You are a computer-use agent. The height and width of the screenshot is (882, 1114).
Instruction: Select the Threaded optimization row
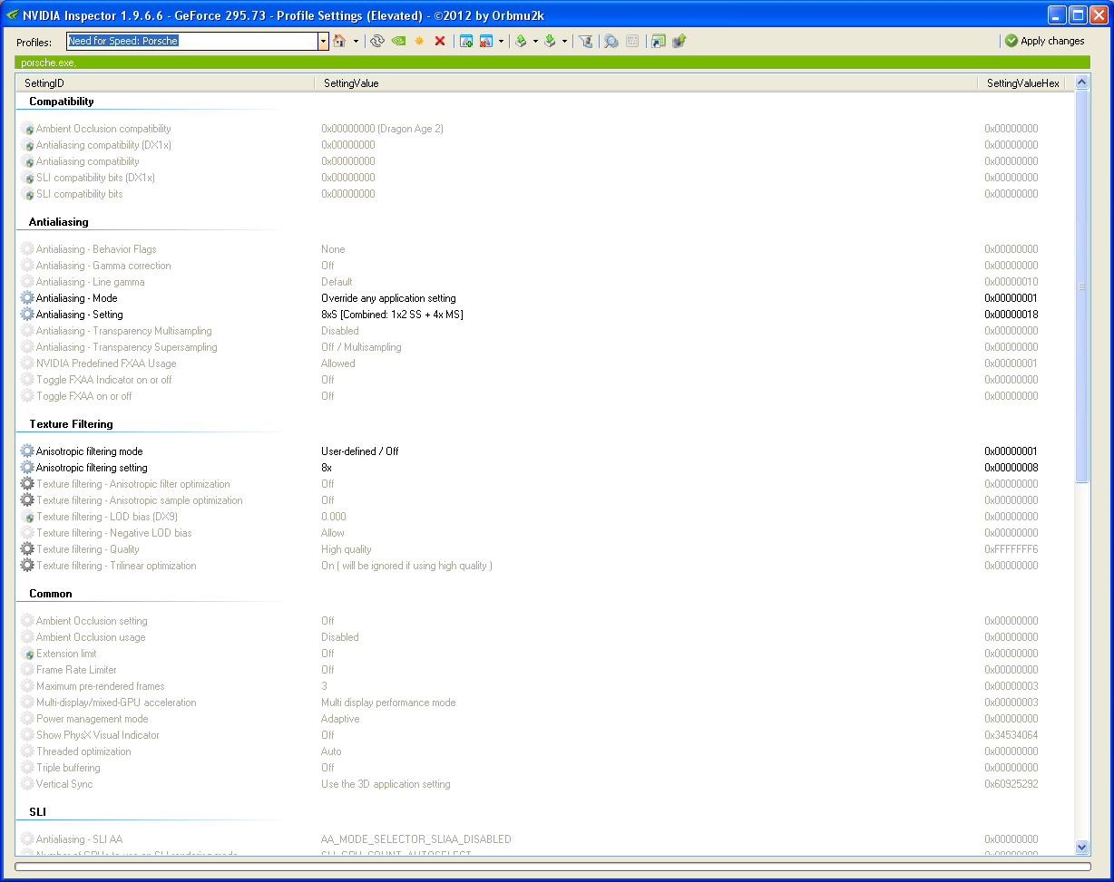[544, 751]
